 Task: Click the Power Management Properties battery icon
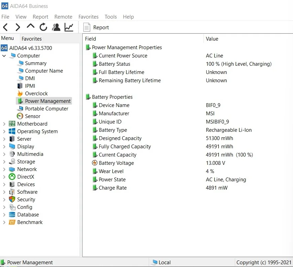(x=88, y=47)
